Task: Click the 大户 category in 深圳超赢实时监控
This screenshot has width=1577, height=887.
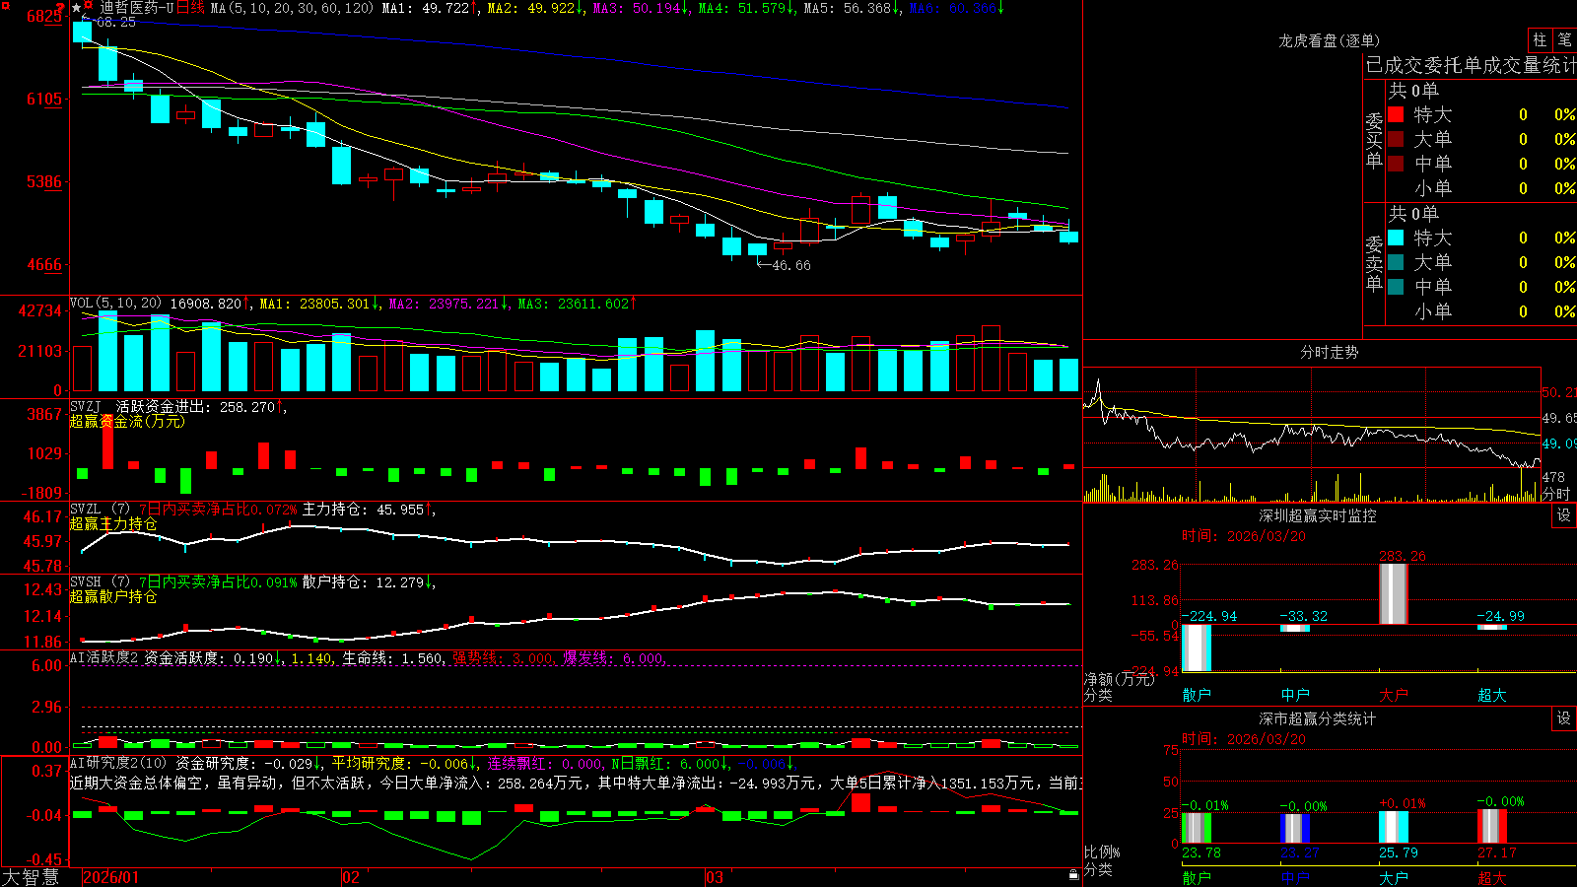Action: click(x=1394, y=695)
